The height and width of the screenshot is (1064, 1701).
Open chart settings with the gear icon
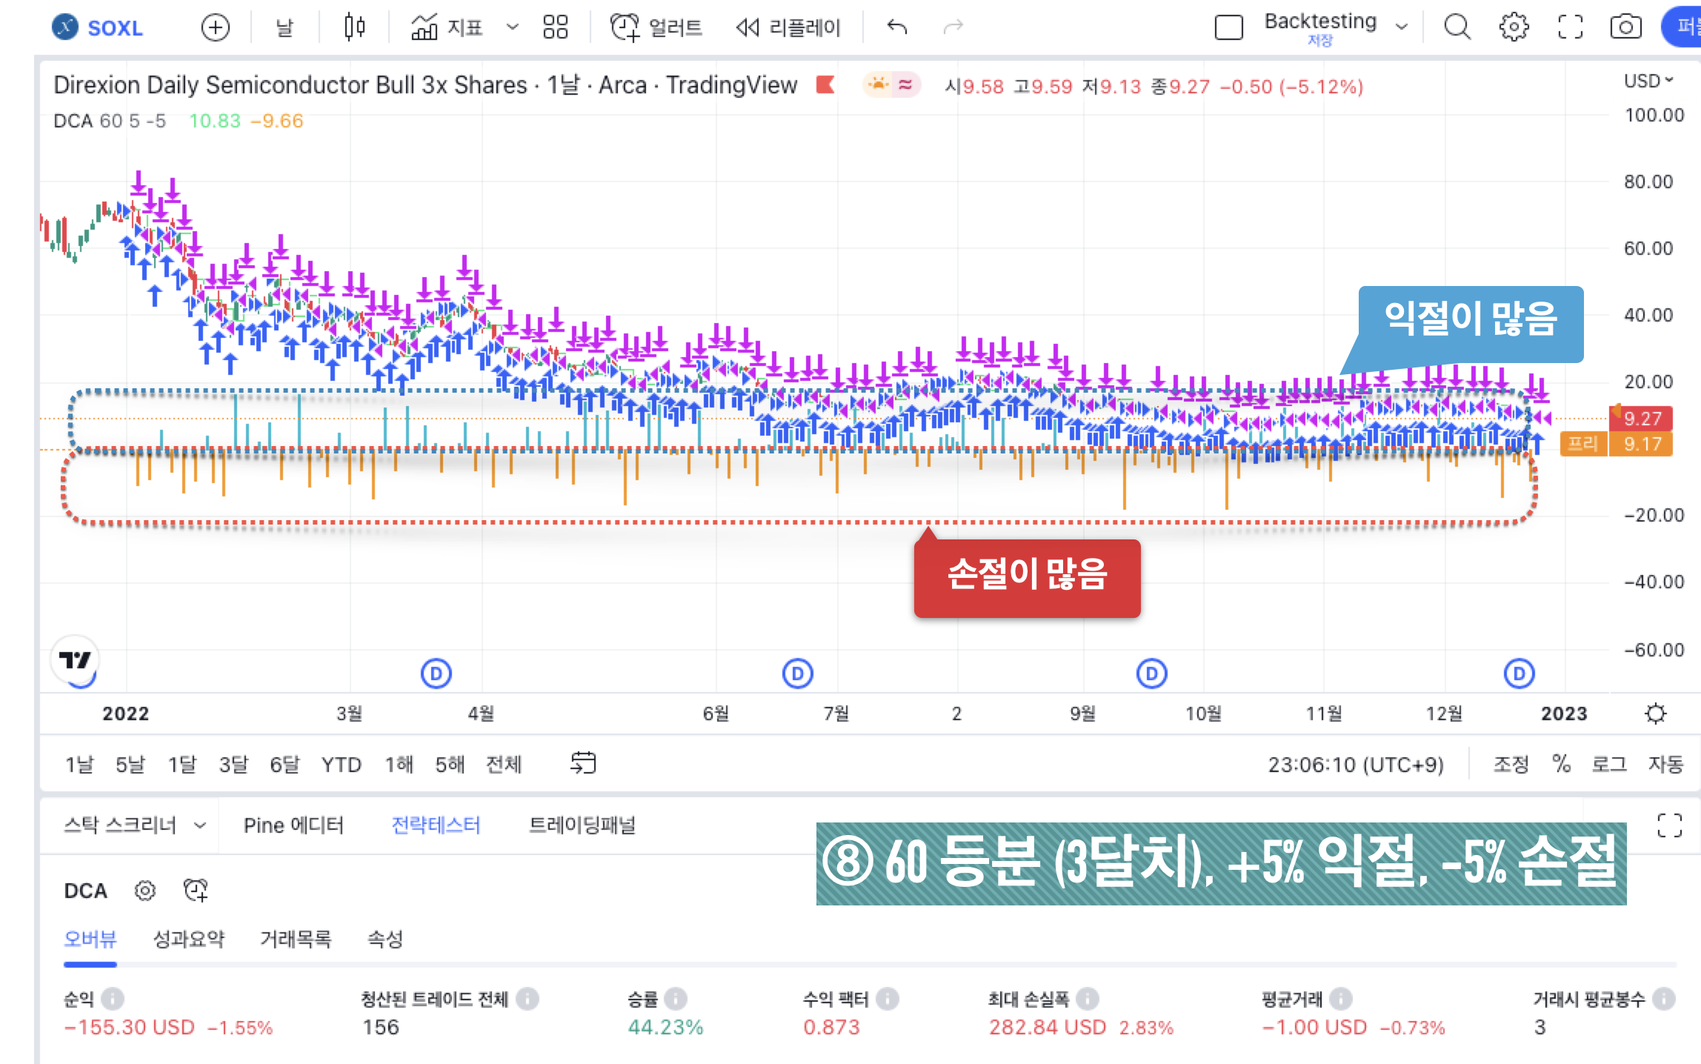tap(1514, 27)
